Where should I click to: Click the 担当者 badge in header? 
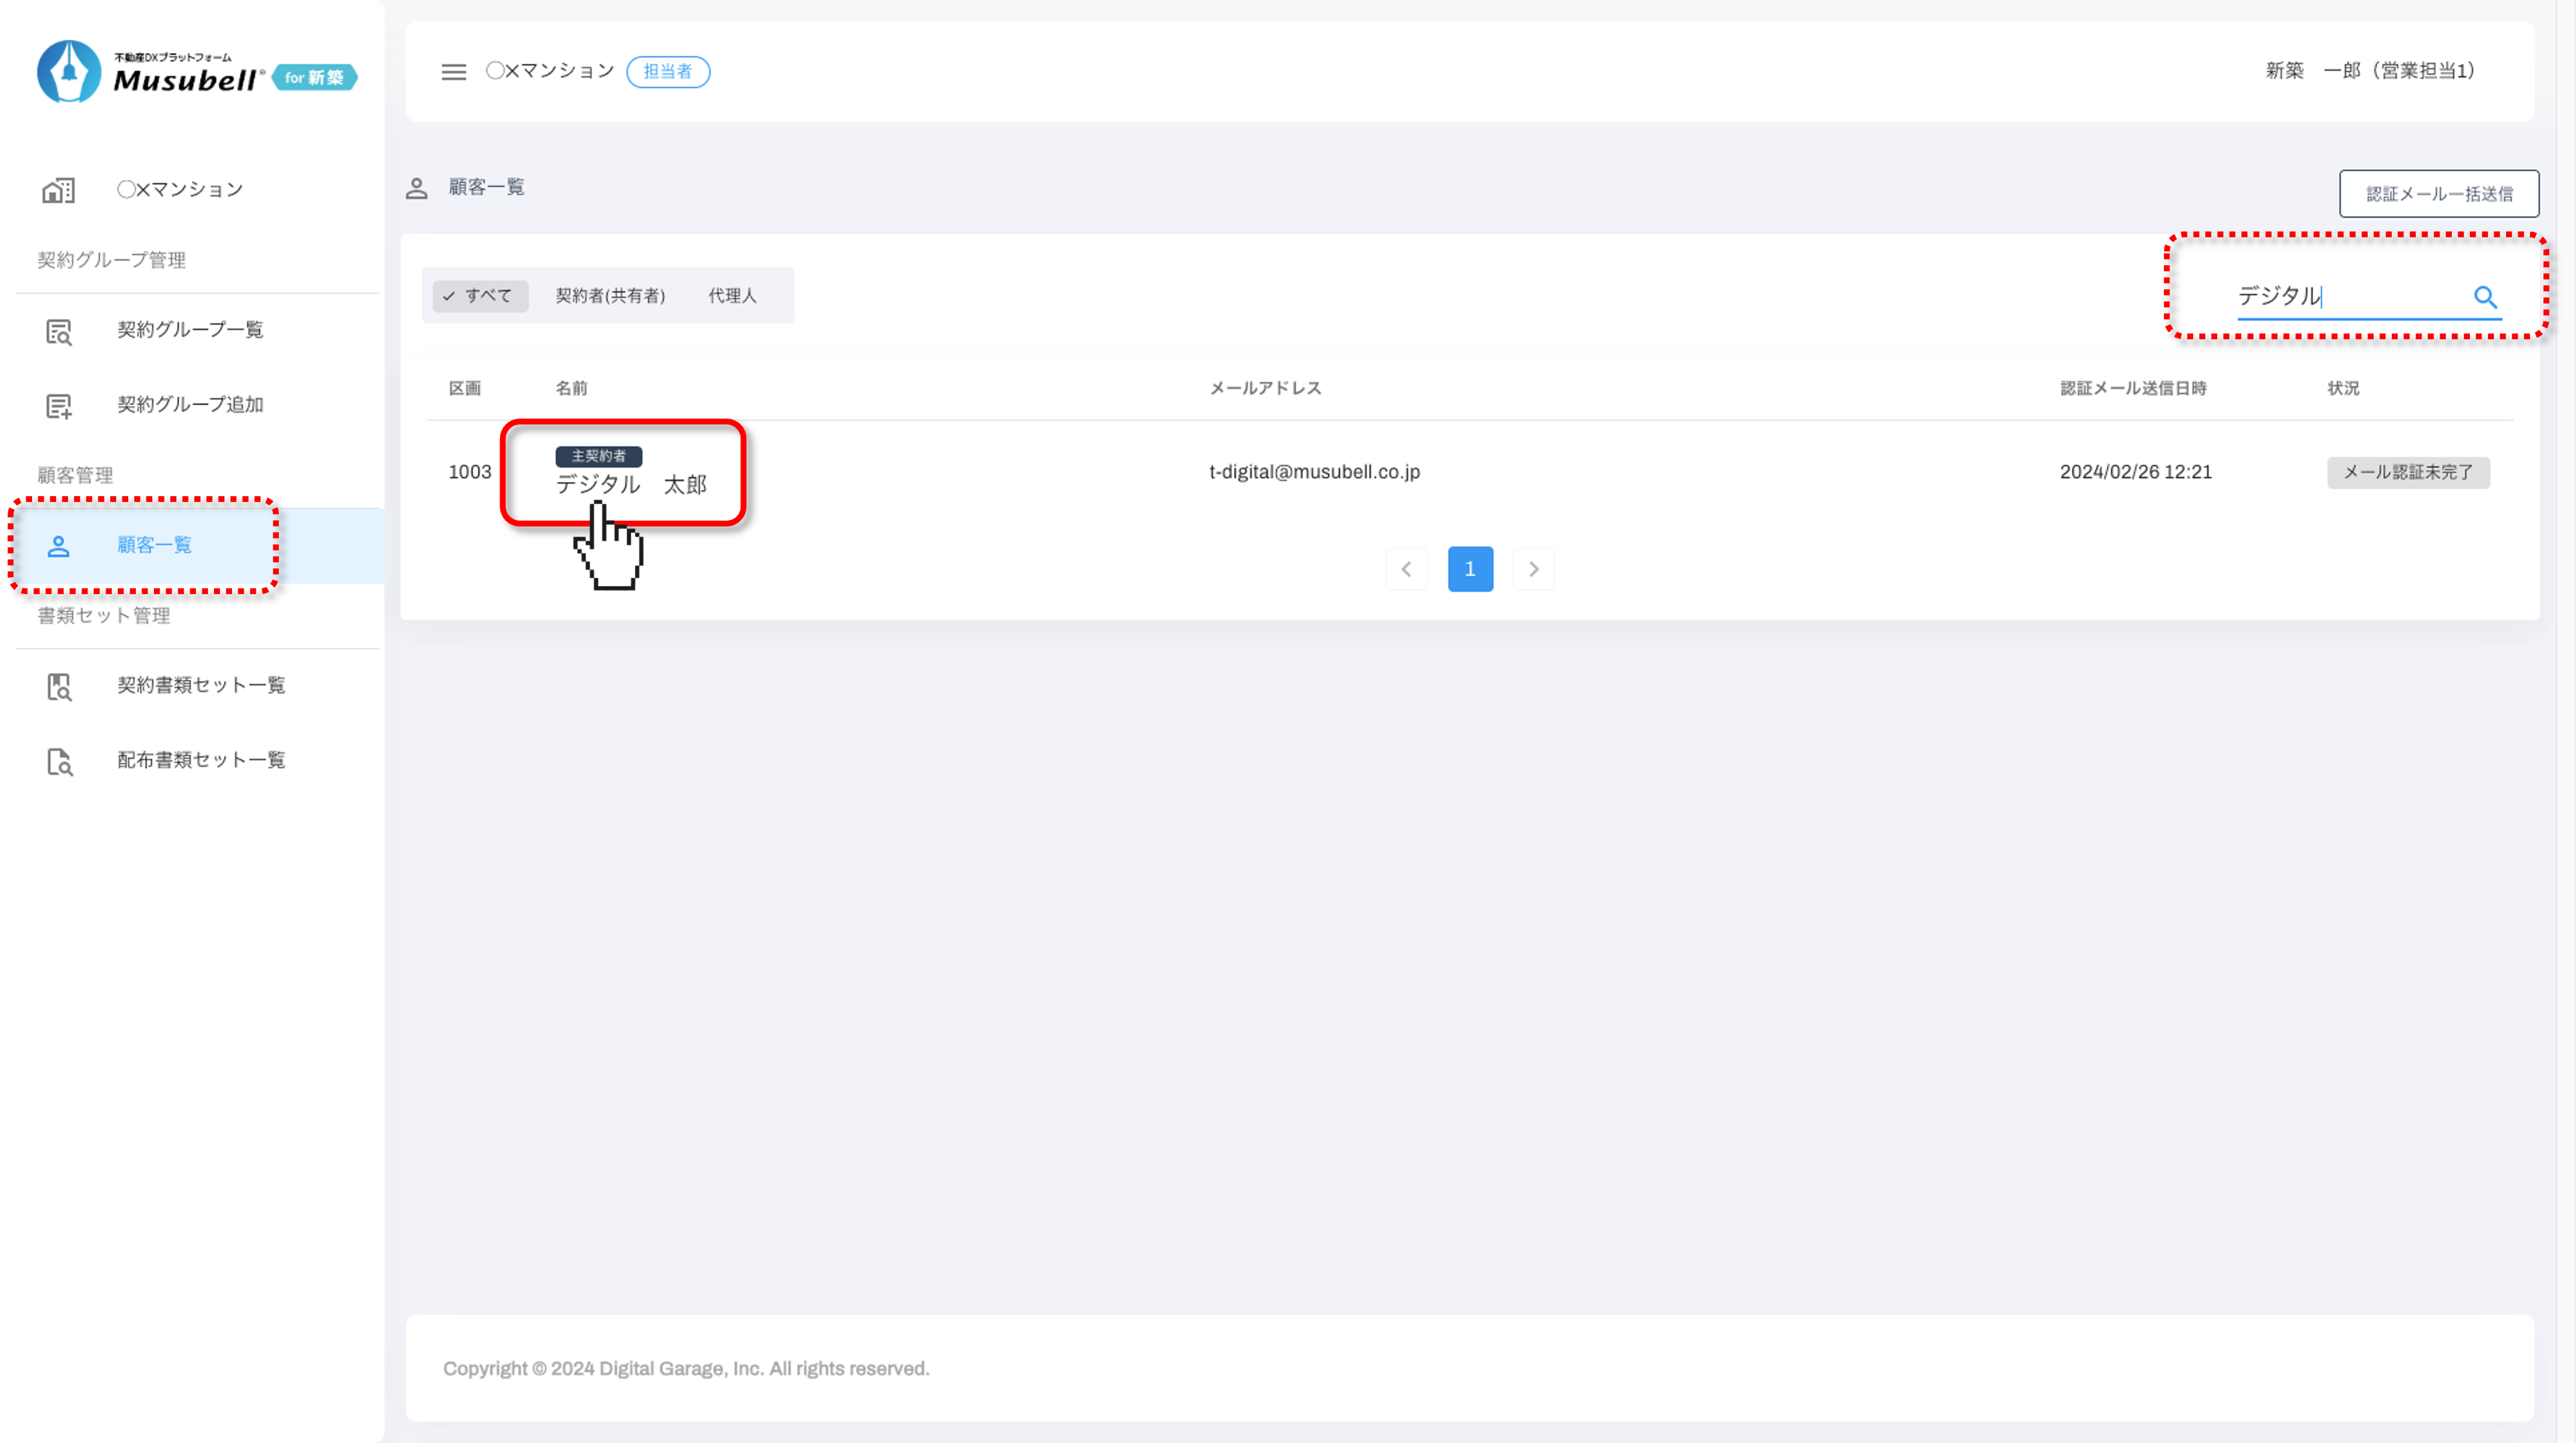668,72
